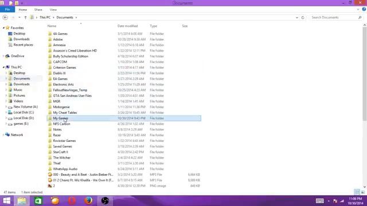Sort by Type column header
Screen dimensions: 367x206
[154, 26]
